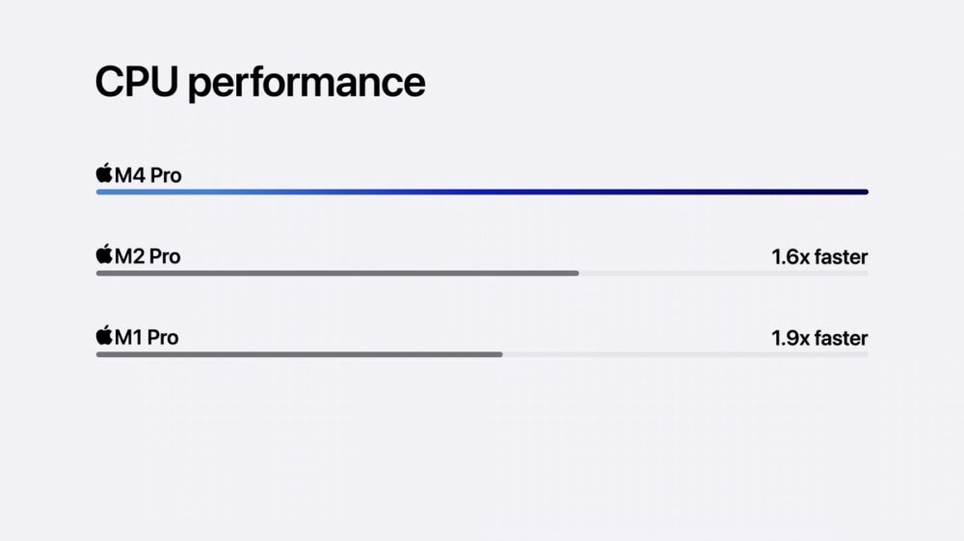Click the unfilled light track of M1 Pro bar
The width and height of the screenshot is (964, 541).
684,354
